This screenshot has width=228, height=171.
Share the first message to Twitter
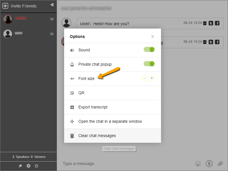211,23
